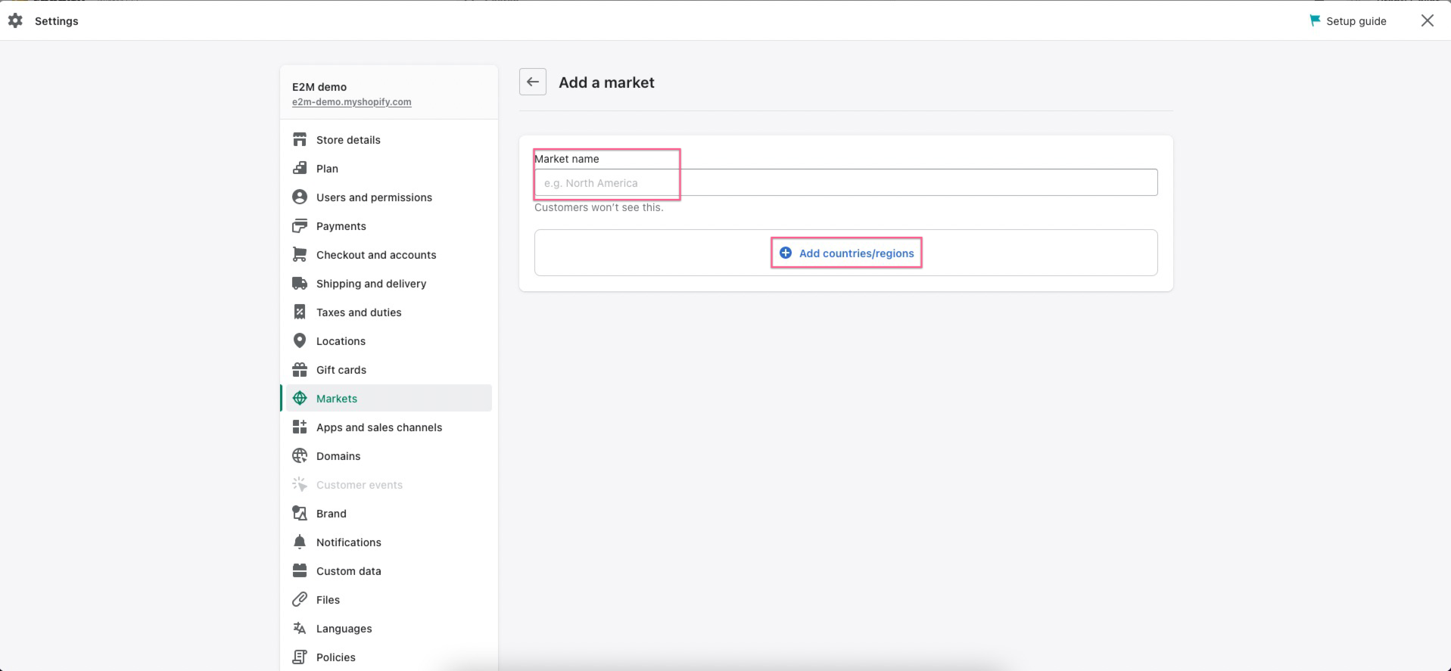The image size is (1451, 671).
Task: Click the Locations pin icon
Action: point(300,341)
